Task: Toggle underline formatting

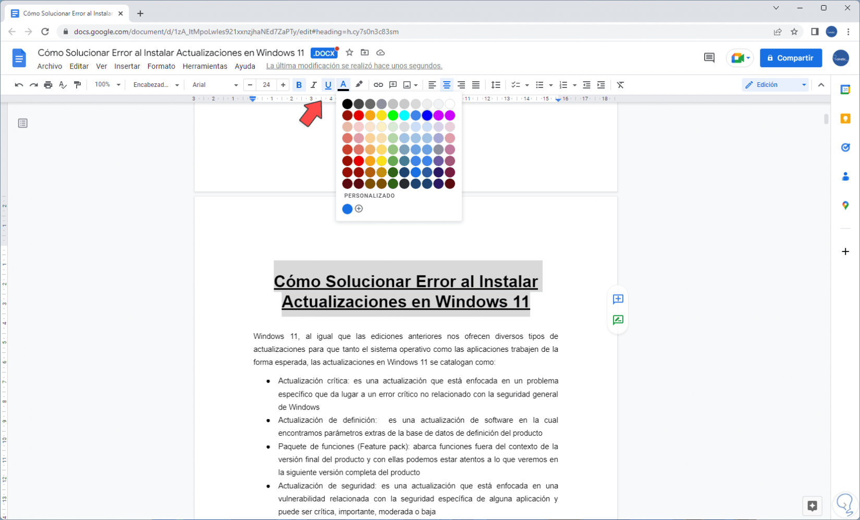Action: point(328,85)
